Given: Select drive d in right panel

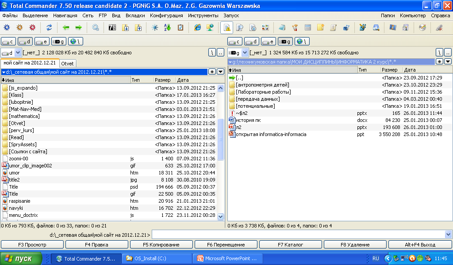Looking at the screenshot, I should (x=252, y=42).
